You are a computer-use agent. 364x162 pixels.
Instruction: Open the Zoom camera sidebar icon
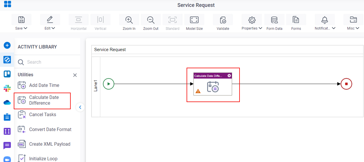[x=7, y=159]
